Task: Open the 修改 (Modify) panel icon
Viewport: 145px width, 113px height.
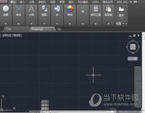Action: coord(18,9)
